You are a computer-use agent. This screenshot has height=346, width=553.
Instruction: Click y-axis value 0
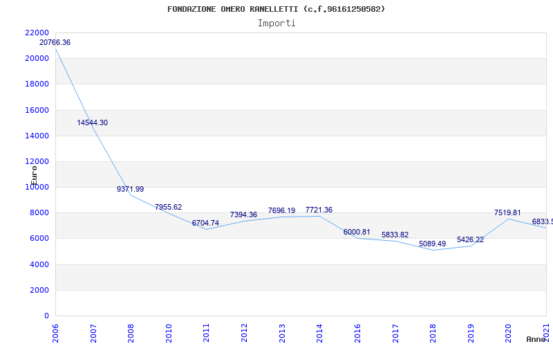(x=46, y=316)
